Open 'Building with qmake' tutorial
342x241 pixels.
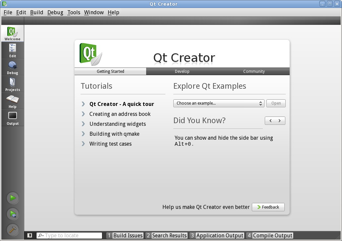point(114,134)
